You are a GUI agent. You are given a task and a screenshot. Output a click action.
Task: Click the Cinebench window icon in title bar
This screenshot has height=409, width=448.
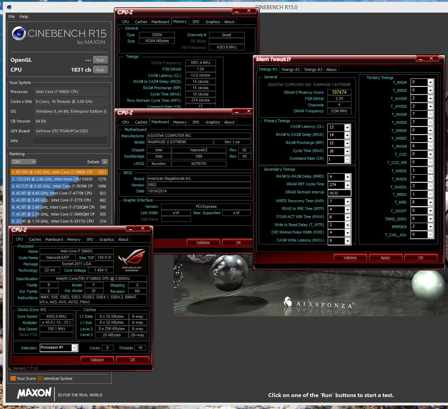point(9,7)
